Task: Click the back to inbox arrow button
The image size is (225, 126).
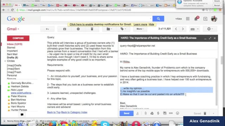Action: (x=47, y=29)
